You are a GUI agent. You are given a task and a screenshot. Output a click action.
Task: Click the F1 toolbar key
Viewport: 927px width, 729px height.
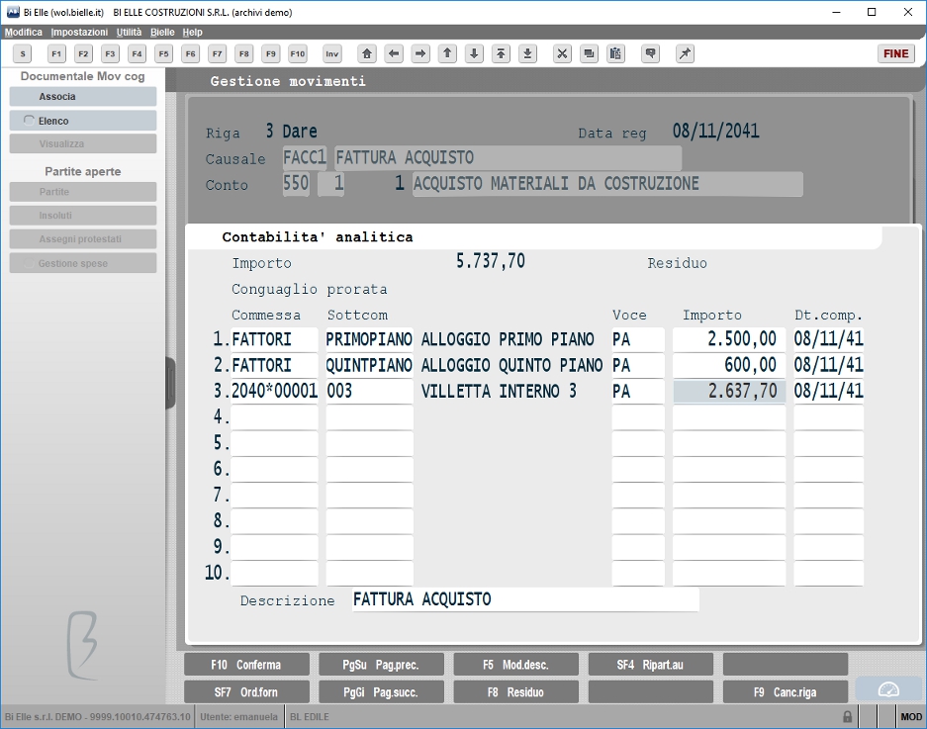[56, 53]
